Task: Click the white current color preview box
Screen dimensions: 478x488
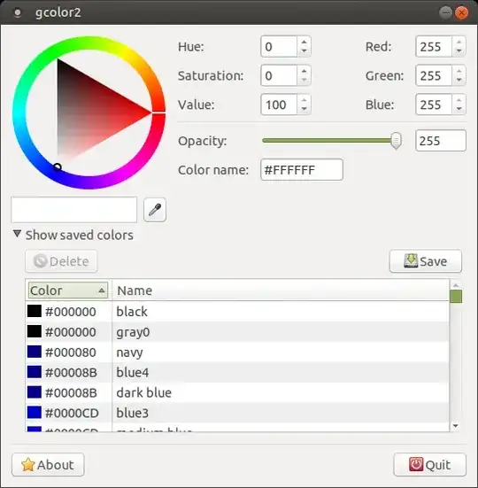Action: coord(74,210)
